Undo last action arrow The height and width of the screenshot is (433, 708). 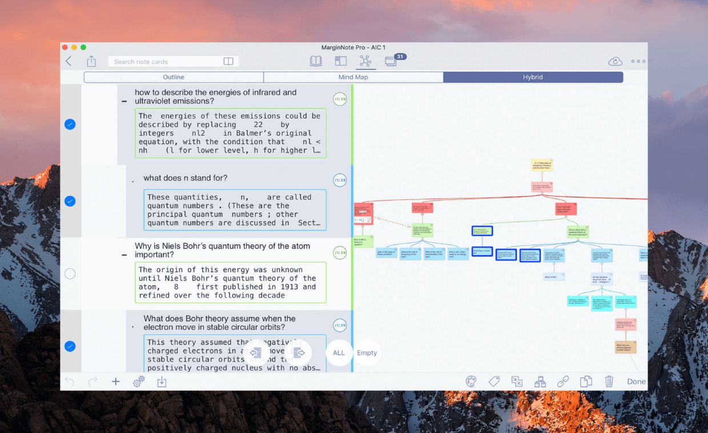click(69, 382)
